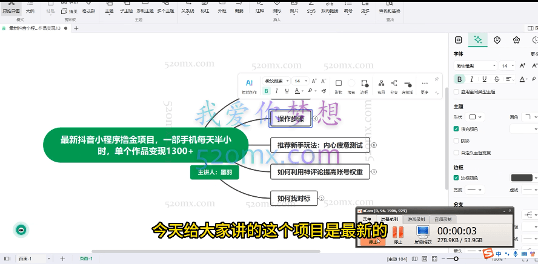Toggle bold in the right font panel

point(459,79)
